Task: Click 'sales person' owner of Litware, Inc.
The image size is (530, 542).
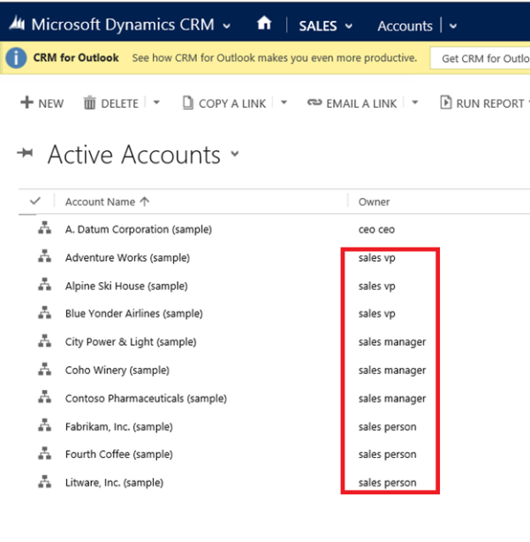Action: coord(388,483)
